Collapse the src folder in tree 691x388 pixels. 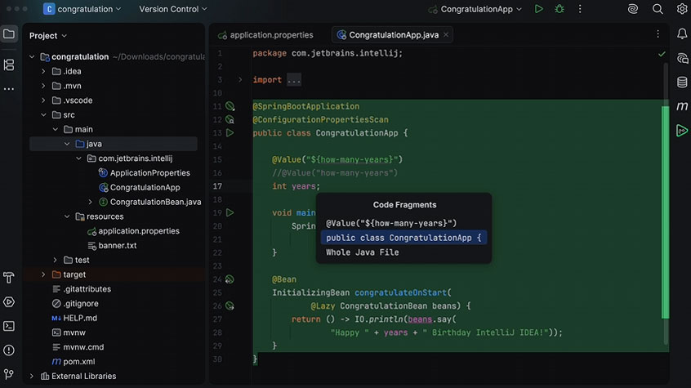(x=44, y=115)
